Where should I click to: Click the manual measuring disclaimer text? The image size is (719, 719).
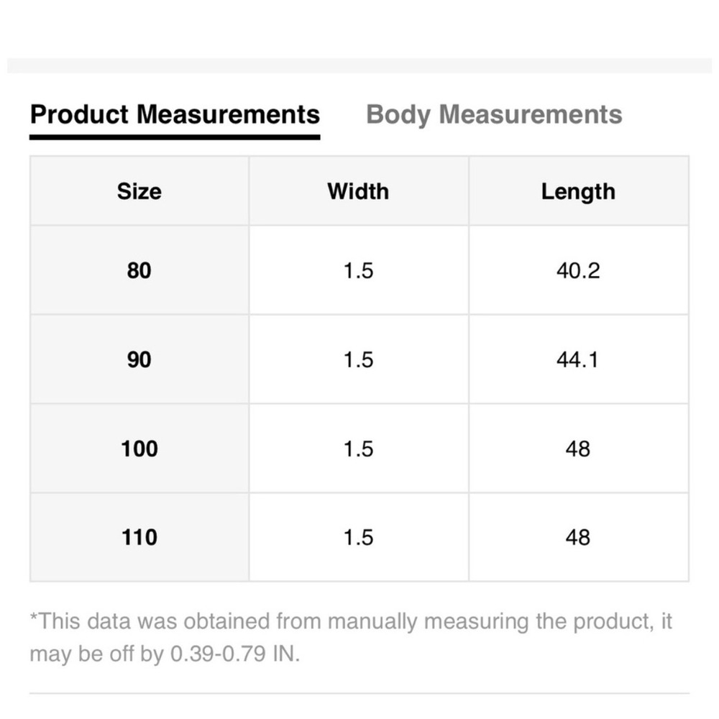351,637
